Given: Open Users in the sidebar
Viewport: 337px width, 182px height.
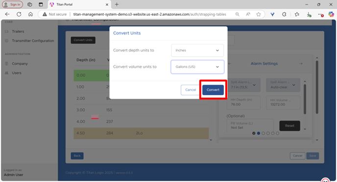Looking at the screenshot, I should pyautogui.click(x=17, y=73).
